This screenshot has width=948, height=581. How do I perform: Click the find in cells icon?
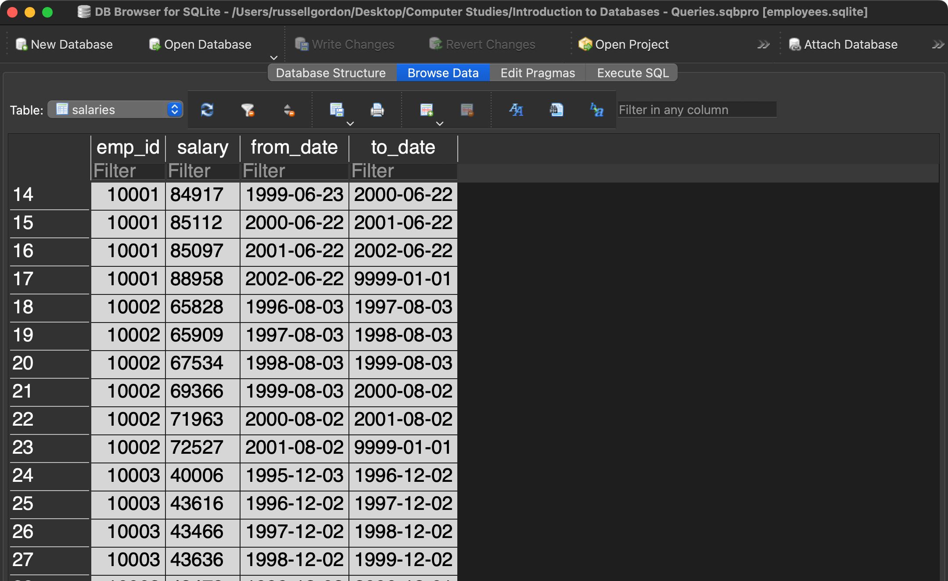click(557, 110)
